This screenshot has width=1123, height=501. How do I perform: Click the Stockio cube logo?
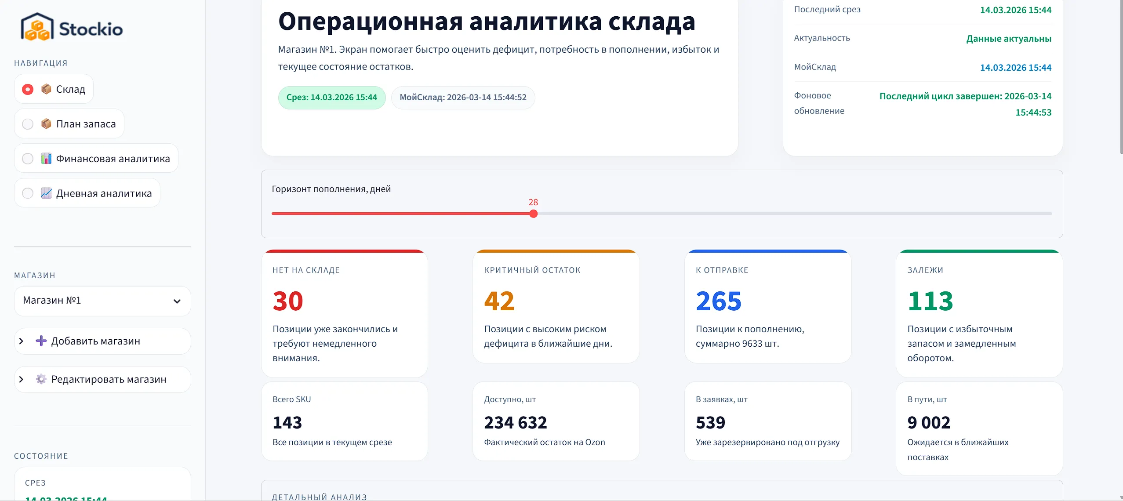click(36, 27)
